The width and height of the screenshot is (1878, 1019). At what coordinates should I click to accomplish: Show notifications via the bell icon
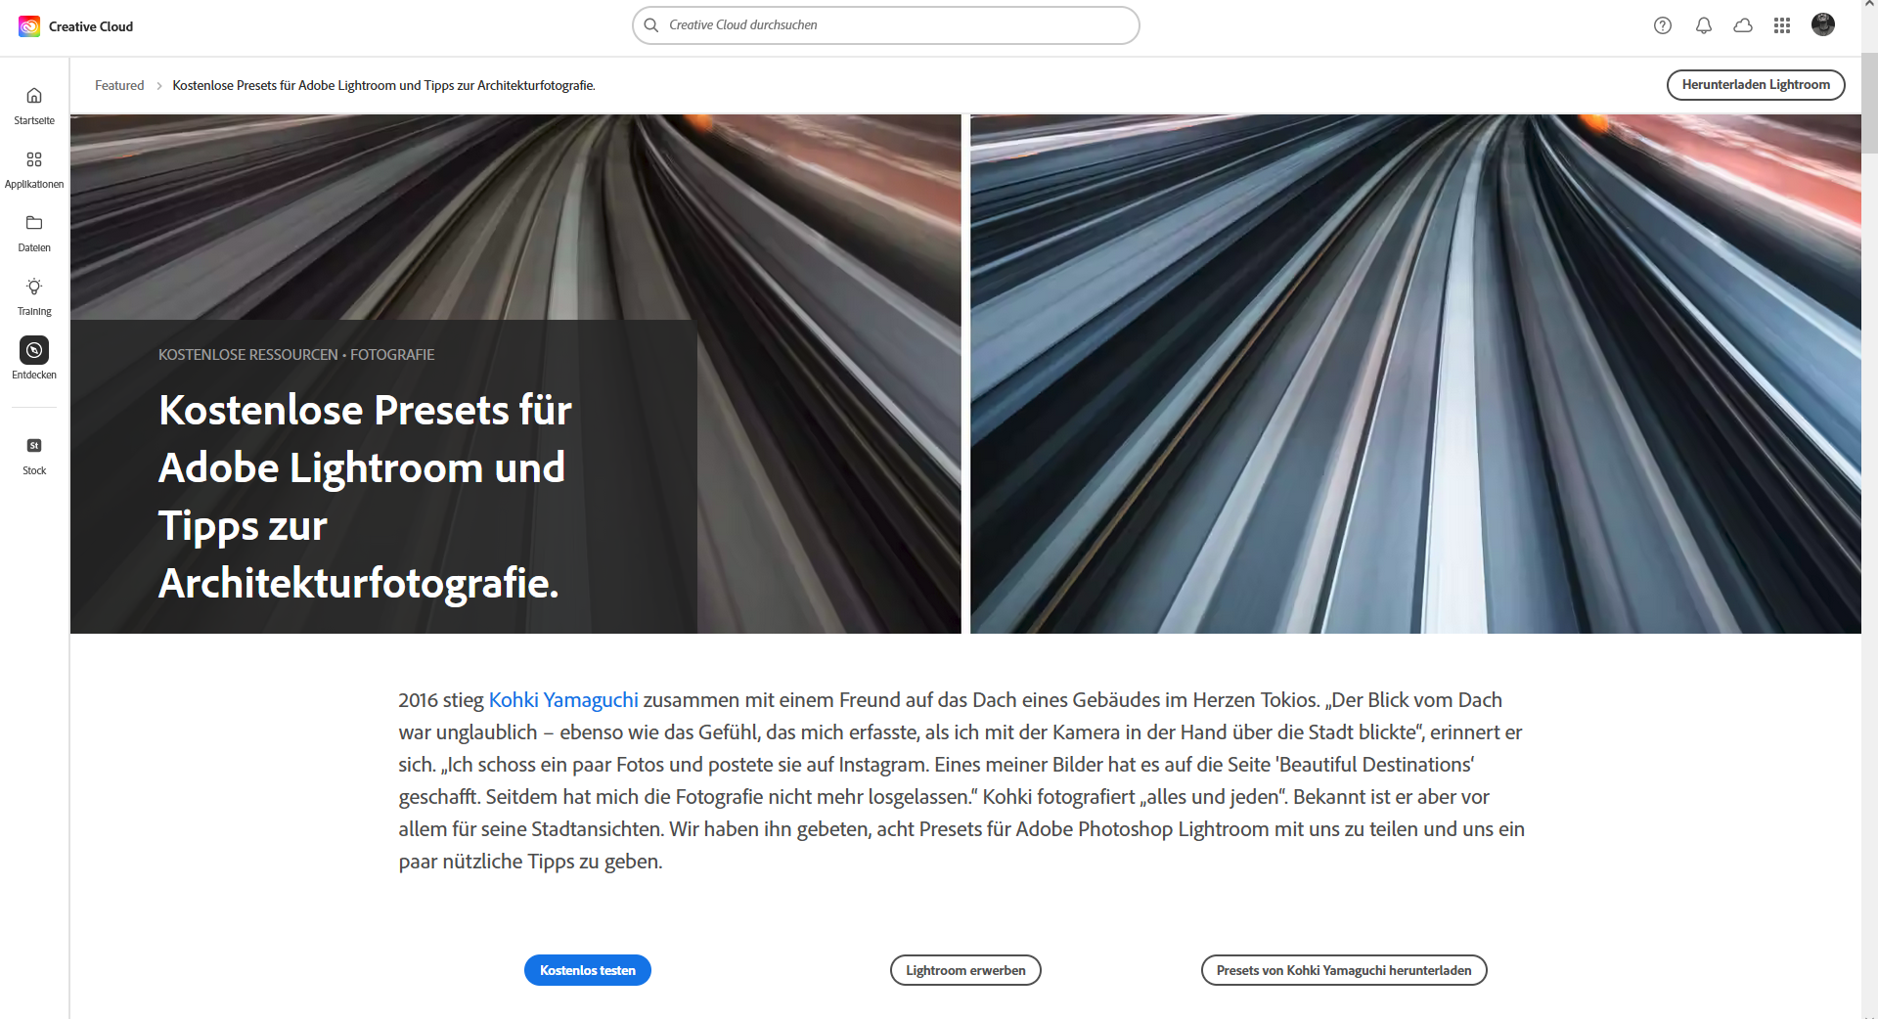point(1704,26)
